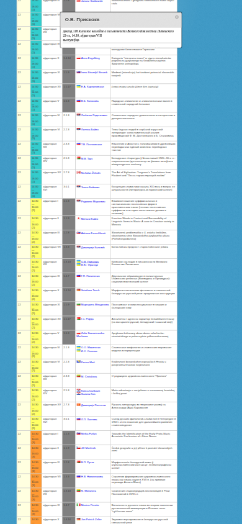Click the Lithuanian flag beside N. Morozova

pyautogui.click(x=78, y=491)
